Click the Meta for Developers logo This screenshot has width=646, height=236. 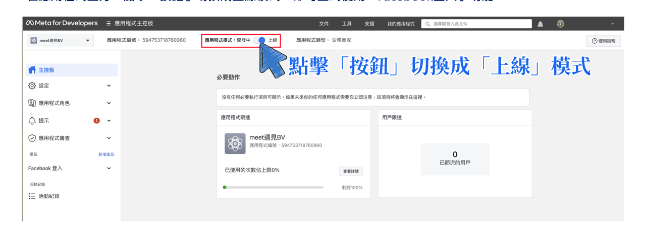(62, 23)
